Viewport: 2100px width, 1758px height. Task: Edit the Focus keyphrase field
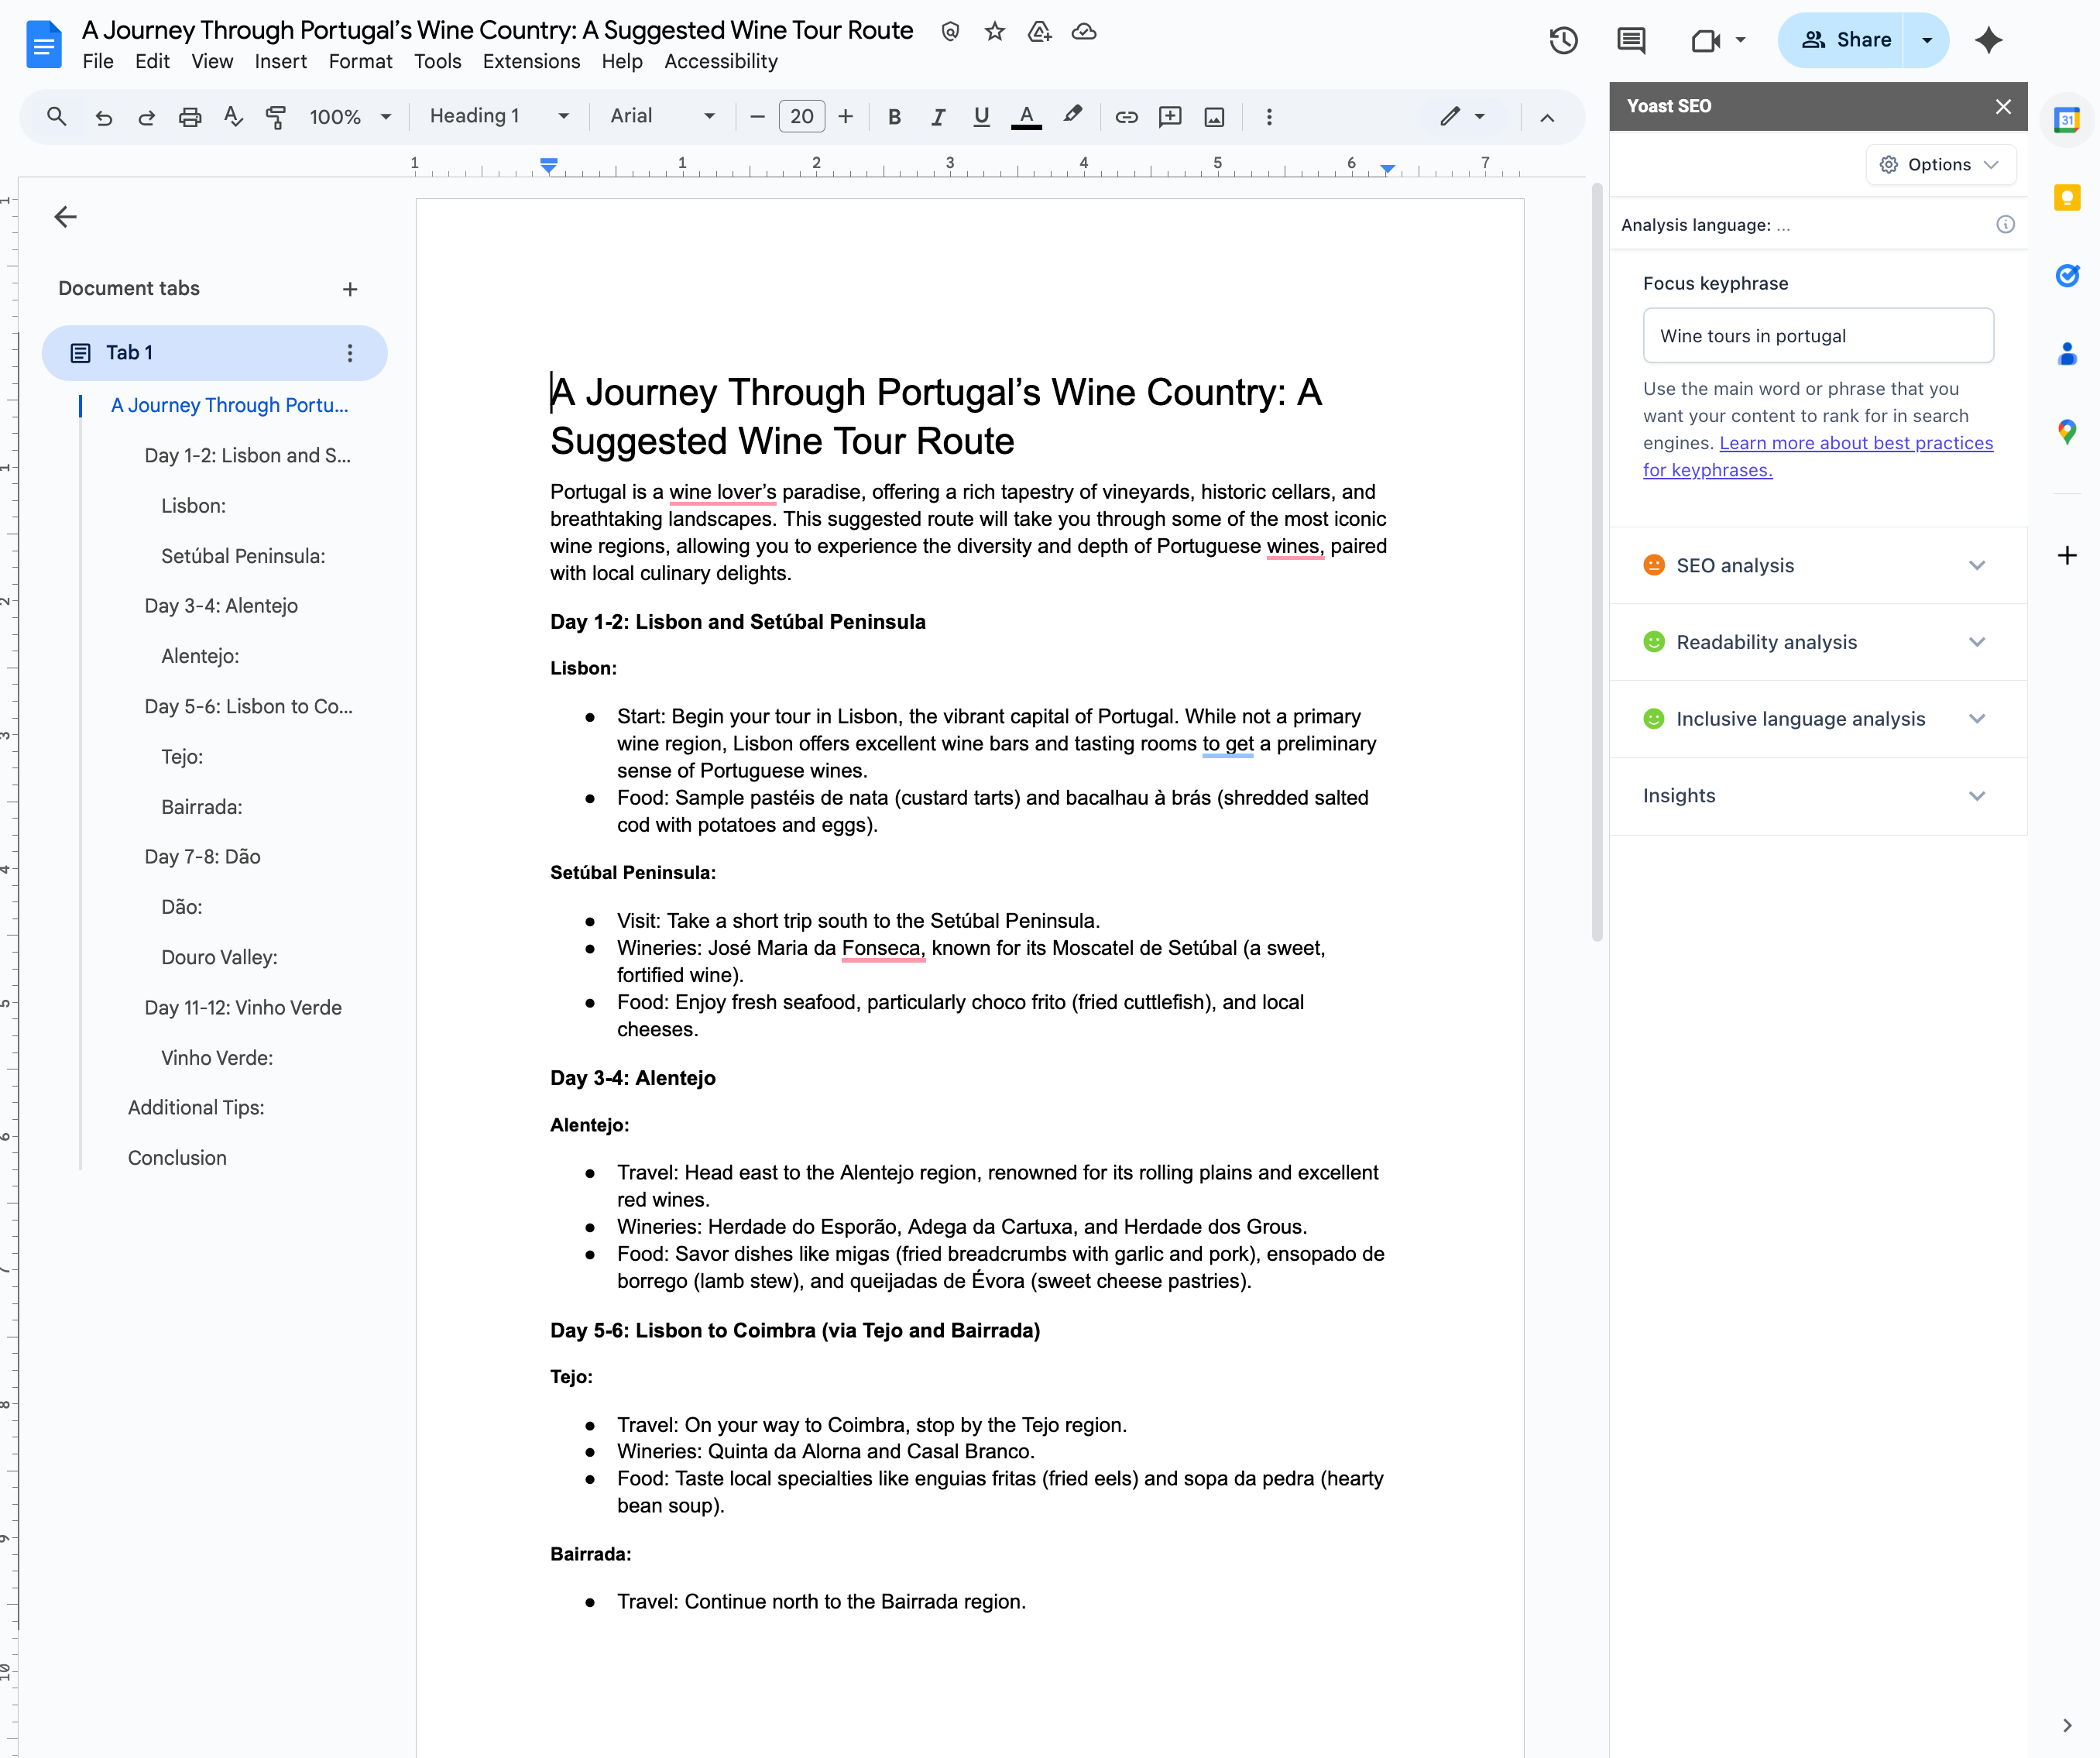point(1817,336)
